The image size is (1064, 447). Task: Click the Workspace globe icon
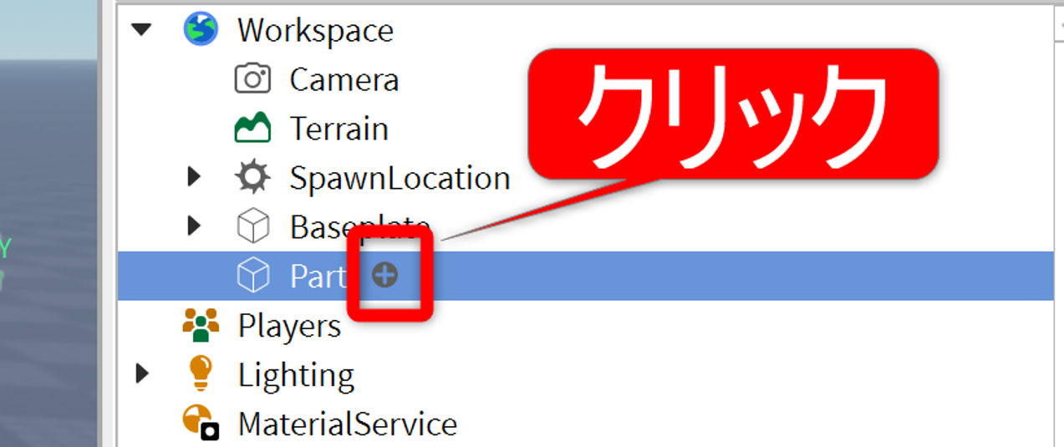201,29
